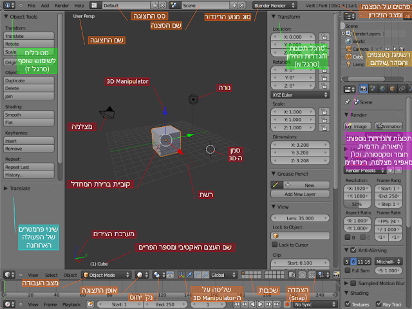
Task: Open the snap element type icon
Action: (x=323, y=275)
